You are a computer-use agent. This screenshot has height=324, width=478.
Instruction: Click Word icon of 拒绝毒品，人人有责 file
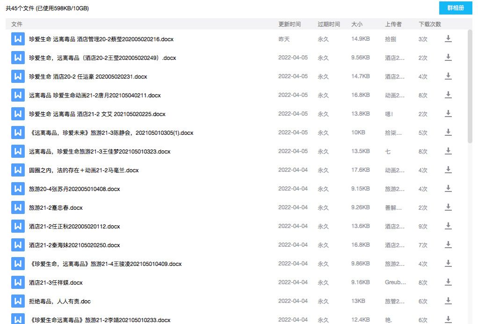click(x=18, y=301)
